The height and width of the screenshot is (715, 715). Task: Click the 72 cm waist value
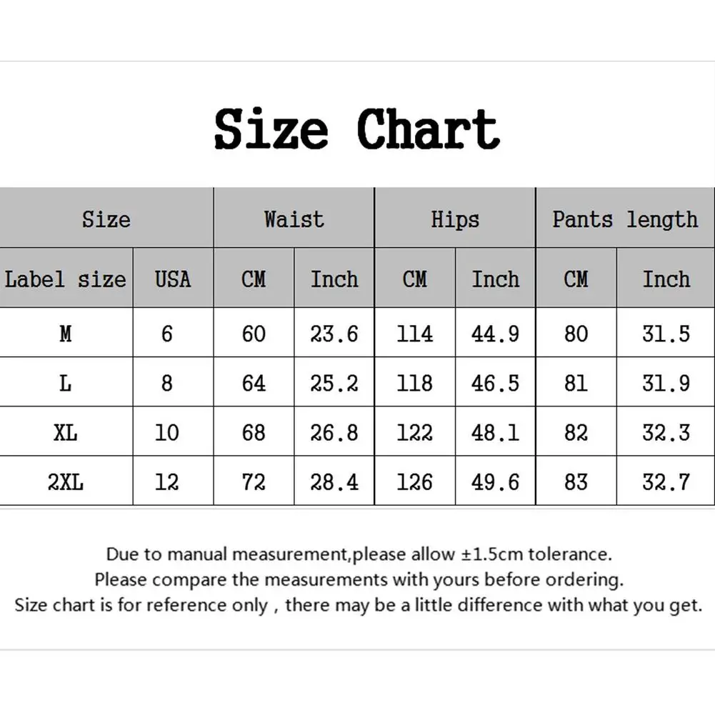tap(254, 482)
